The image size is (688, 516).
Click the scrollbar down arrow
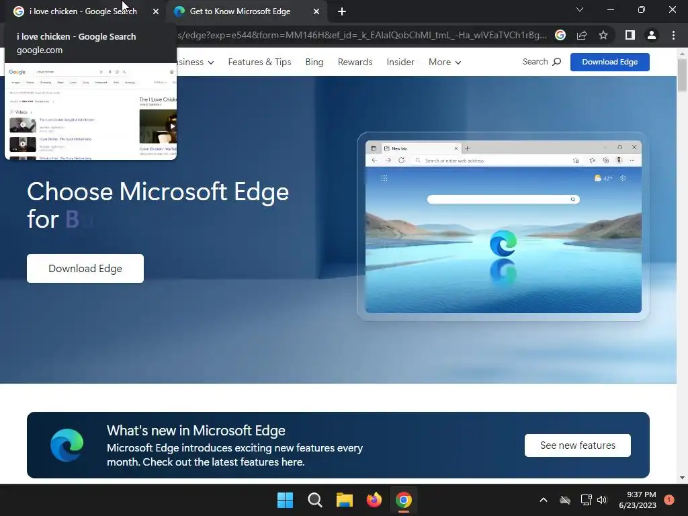click(x=682, y=478)
